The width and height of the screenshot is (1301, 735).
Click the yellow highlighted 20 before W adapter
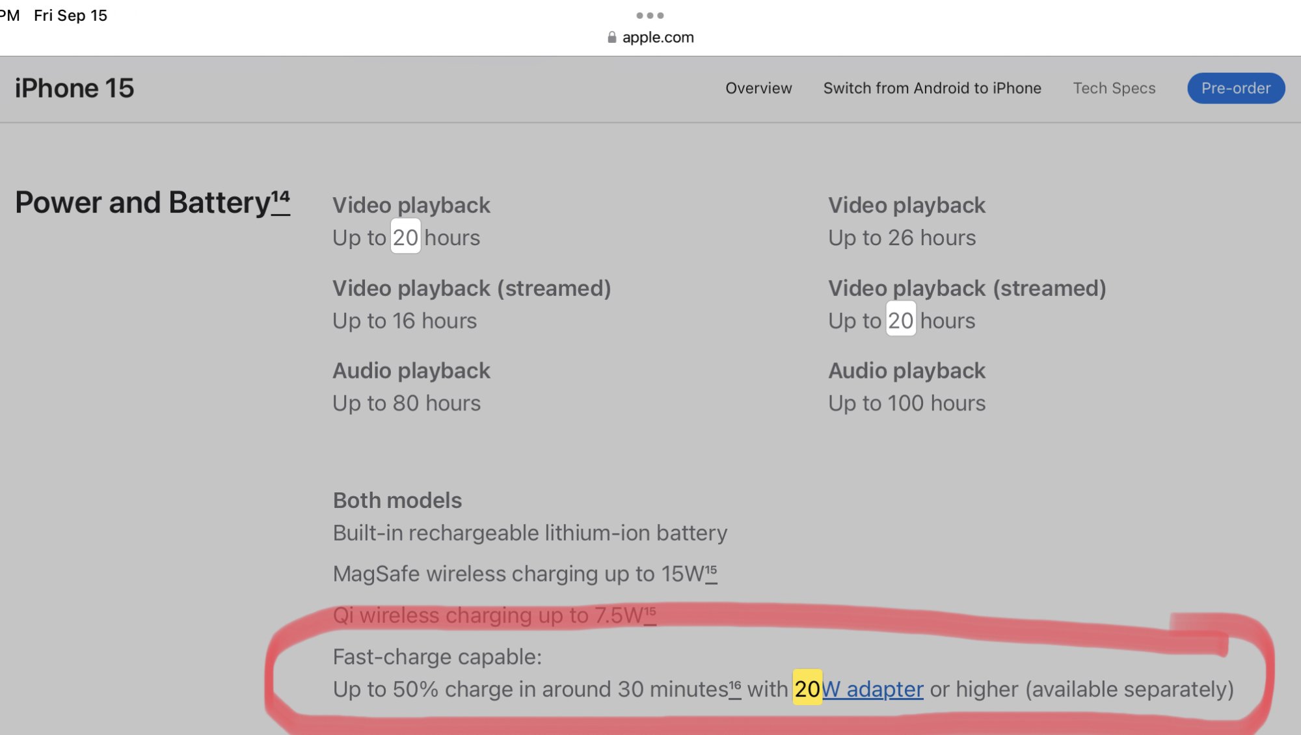click(x=807, y=688)
